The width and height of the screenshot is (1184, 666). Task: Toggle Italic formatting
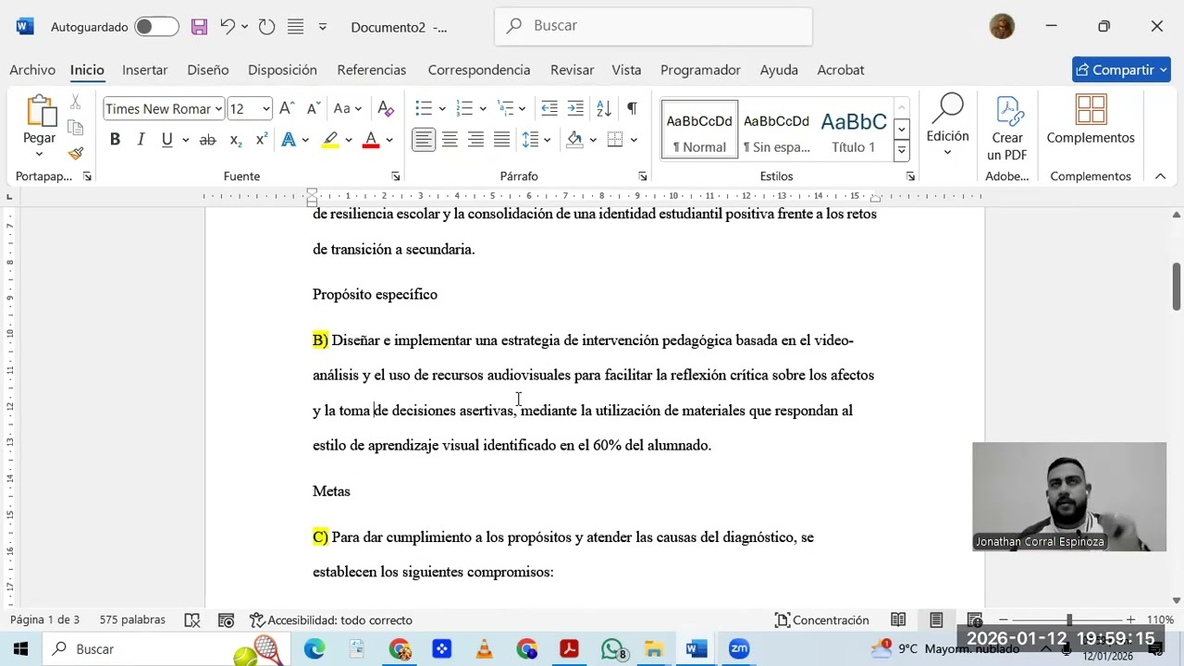[141, 140]
